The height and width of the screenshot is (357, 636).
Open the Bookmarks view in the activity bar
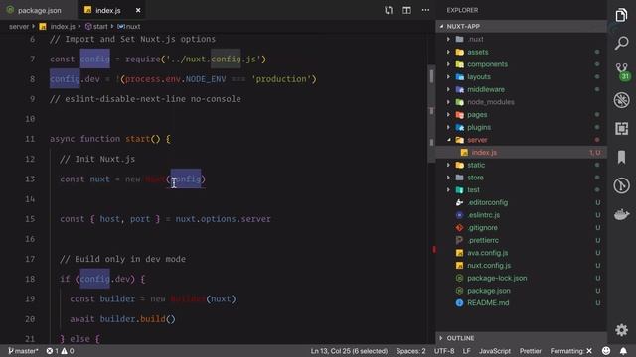[x=621, y=157]
